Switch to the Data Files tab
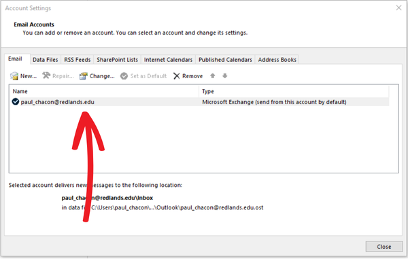 coord(45,60)
